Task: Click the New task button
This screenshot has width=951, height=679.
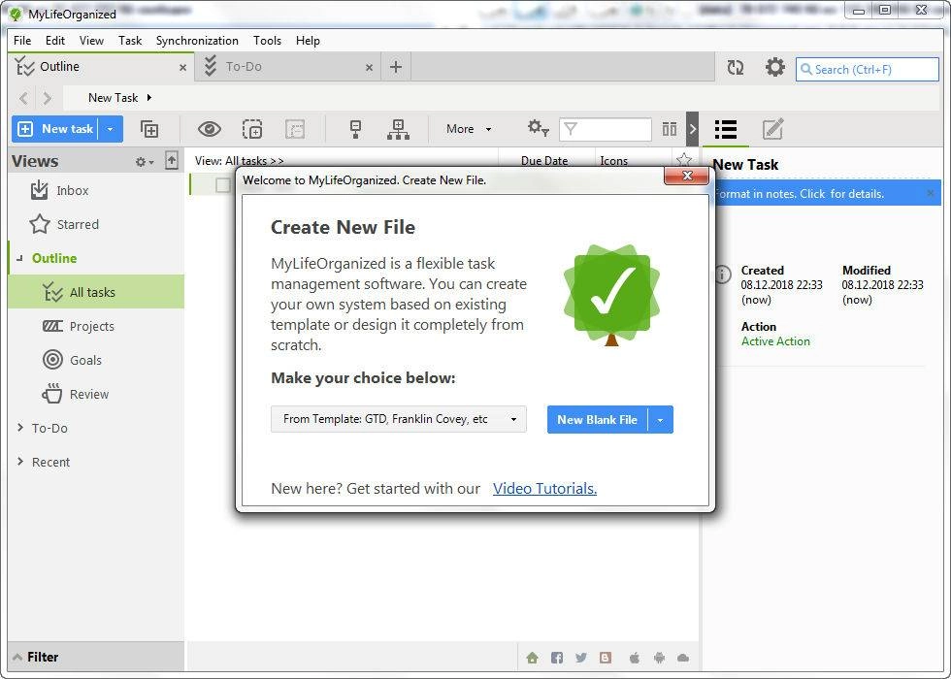Action: 54,129
